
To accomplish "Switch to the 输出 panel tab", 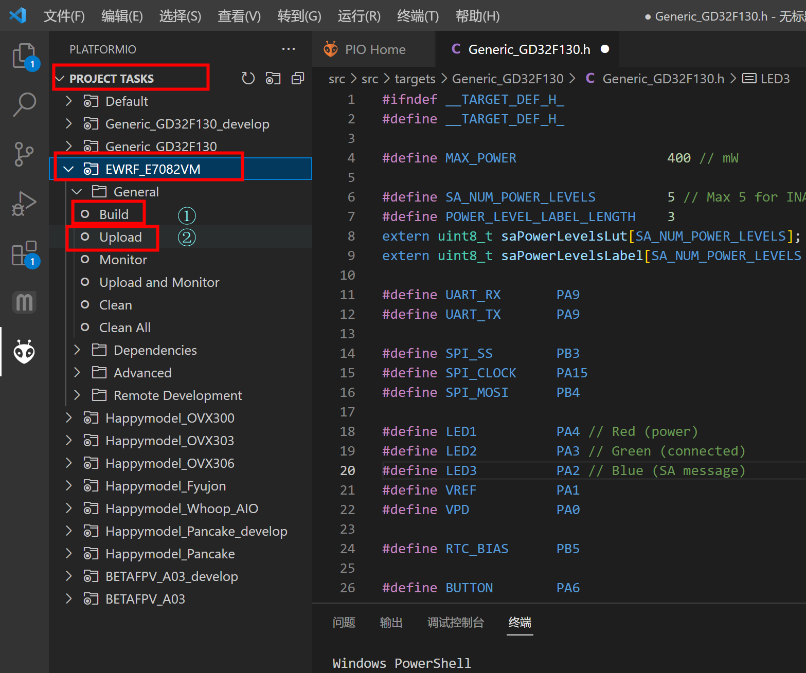I will pos(391,623).
